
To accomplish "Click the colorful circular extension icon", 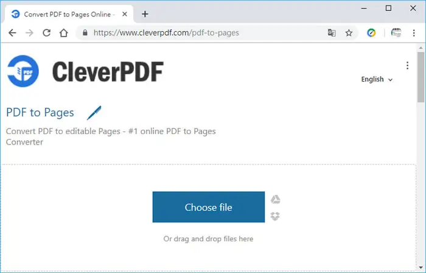I will [x=371, y=33].
